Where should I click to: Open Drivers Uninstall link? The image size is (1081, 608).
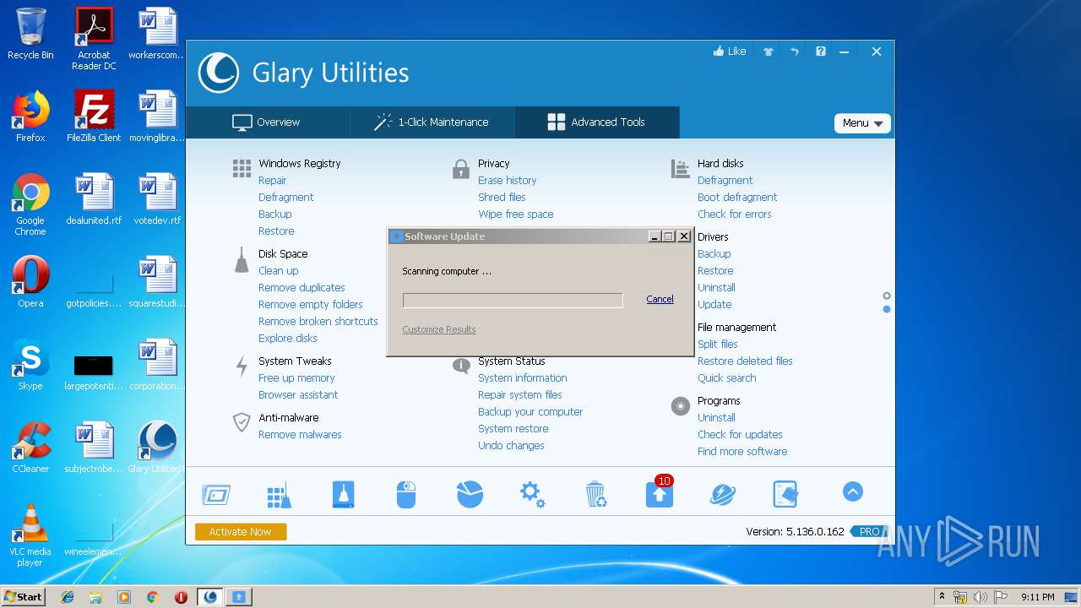click(x=716, y=288)
